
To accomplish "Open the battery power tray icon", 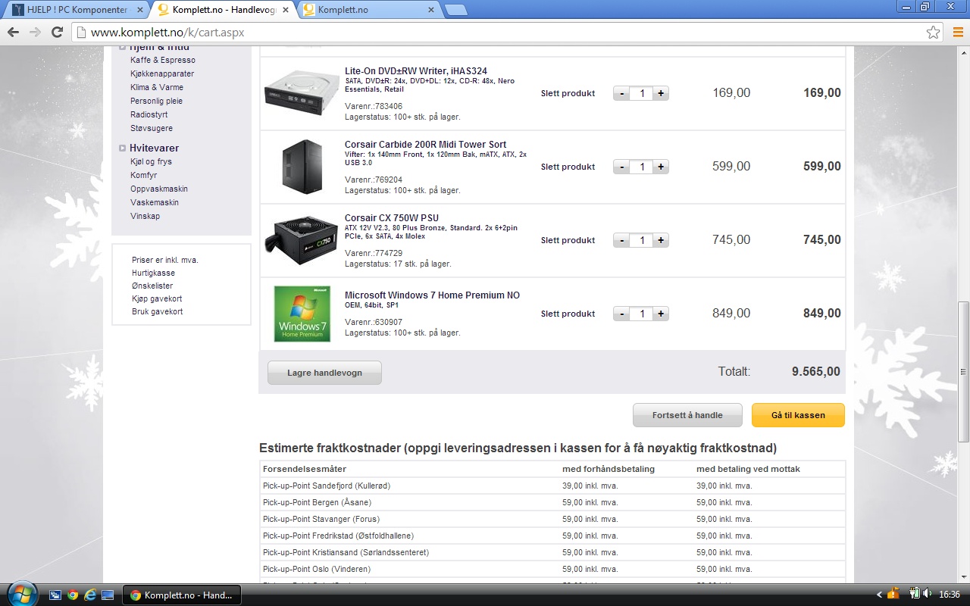I will 915,595.
